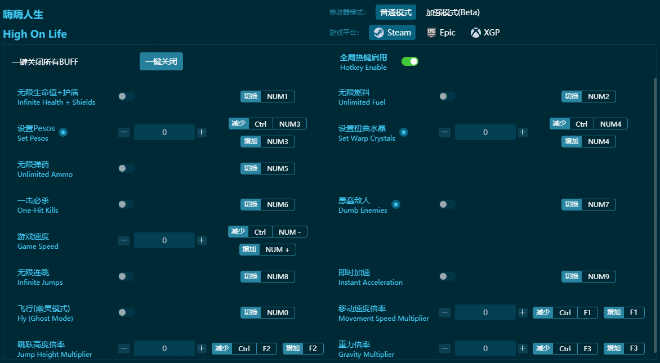Click the NUM6 hotkey for One-Hit Kills
The height and width of the screenshot is (363, 660).
[x=267, y=205]
